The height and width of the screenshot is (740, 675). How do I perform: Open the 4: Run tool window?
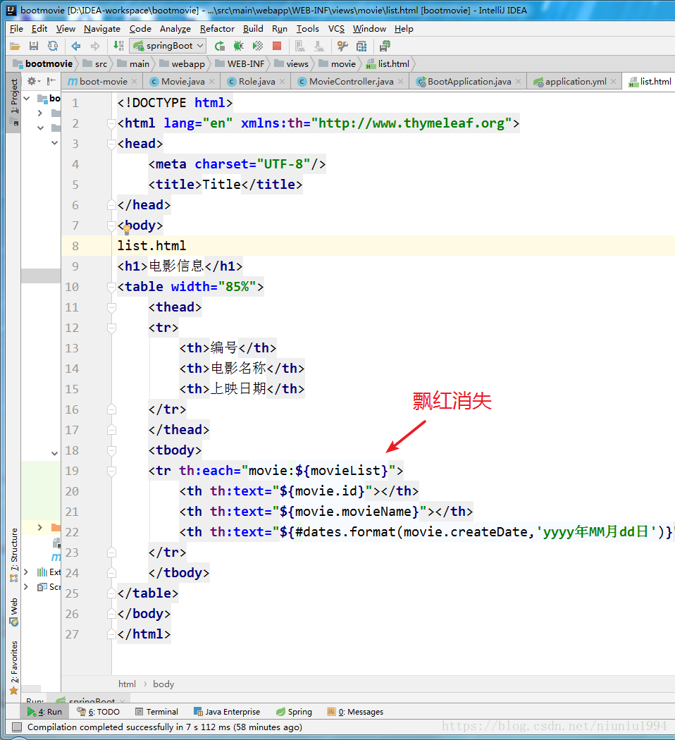click(x=44, y=712)
